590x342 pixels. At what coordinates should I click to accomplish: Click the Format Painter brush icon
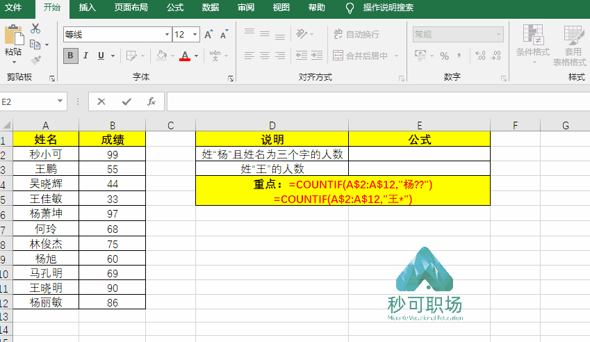(35, 60)
